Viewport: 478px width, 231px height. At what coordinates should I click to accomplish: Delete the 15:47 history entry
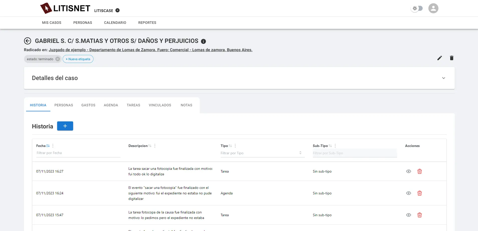(419, 215)
